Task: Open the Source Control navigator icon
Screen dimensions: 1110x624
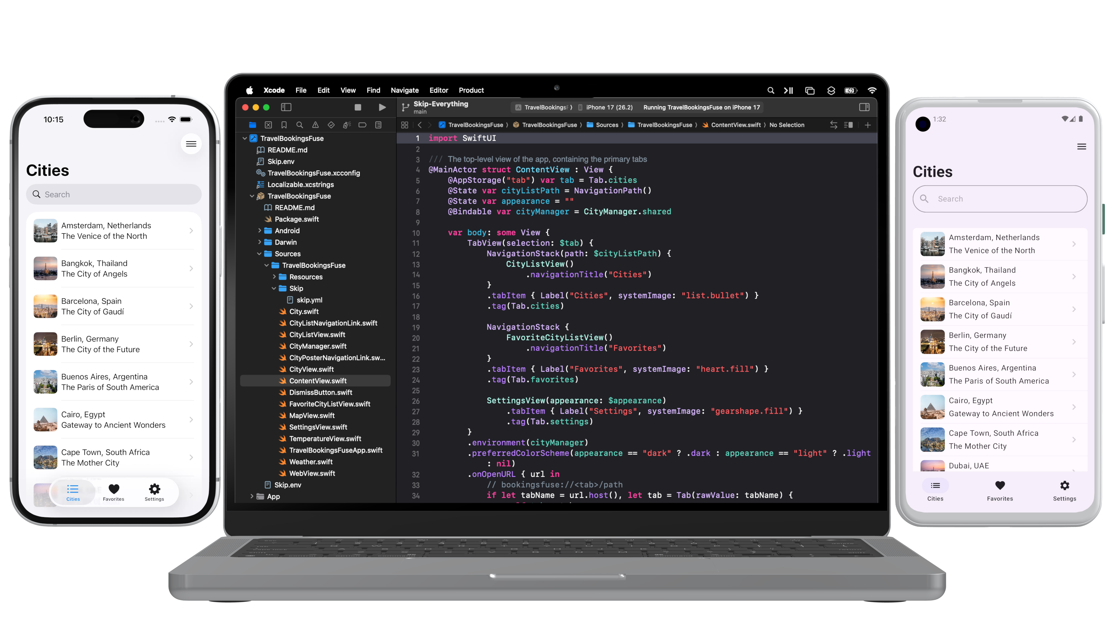Action: (x=268, y=125)
